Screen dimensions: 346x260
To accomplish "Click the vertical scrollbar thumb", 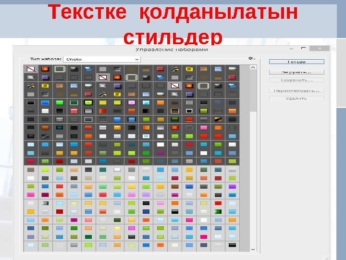I will [x=253, y=91].
